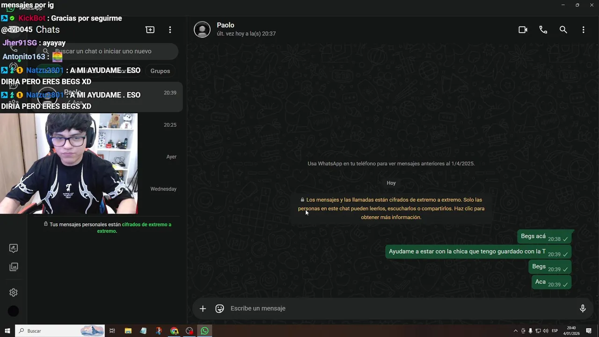Viewport: 599px width, 337px height.
Task: Open the notepad-style app on the taskbar
Action: click(x=143, y=331)
